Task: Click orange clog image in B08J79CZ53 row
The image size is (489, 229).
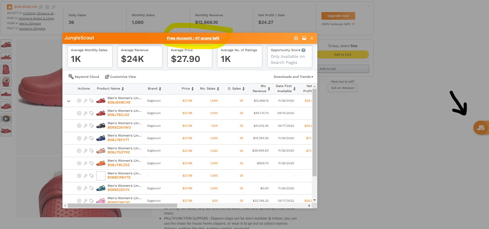Action: [101, 163]
